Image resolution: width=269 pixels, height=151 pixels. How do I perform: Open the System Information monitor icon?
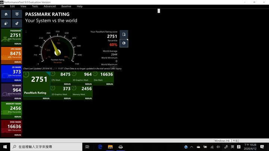17,14
